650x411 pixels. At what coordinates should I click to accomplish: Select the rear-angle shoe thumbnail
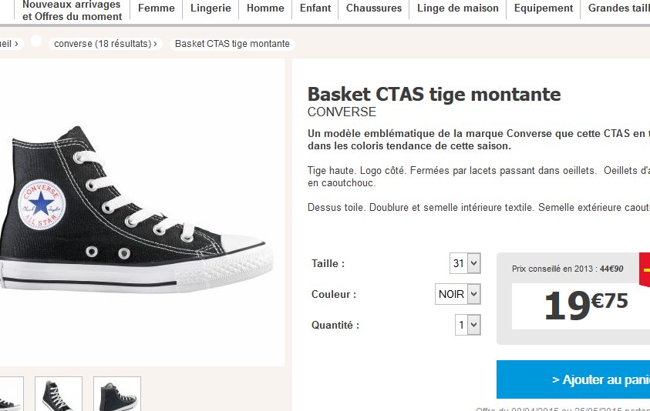tap(117, 394)
